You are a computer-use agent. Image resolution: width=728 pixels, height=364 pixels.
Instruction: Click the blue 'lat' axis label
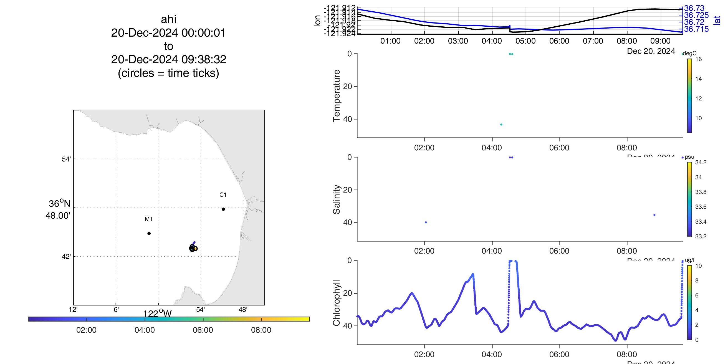(717, 20)
